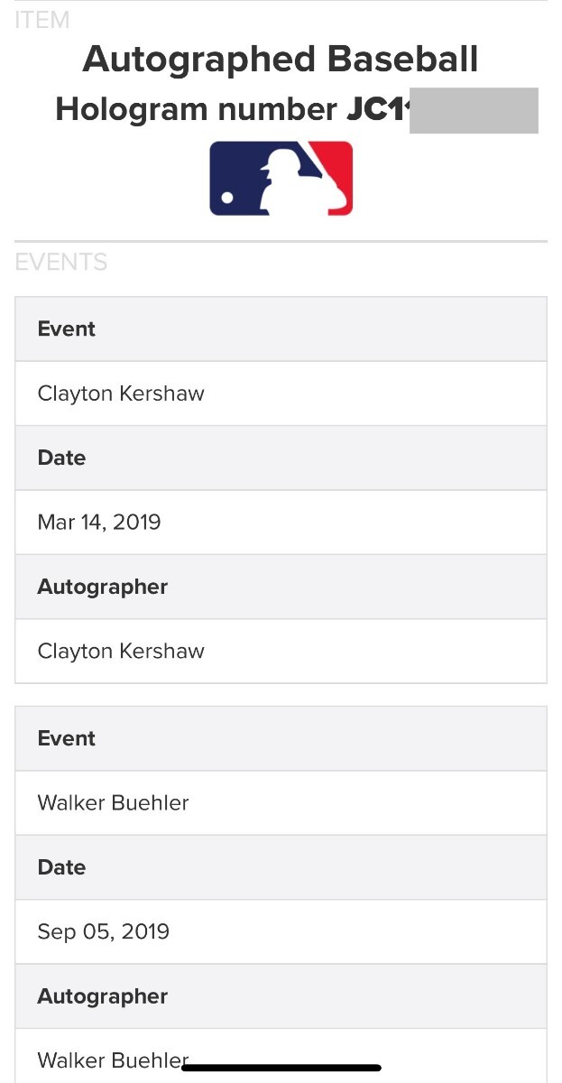Select Clayton Kershaw under the Autographer header

(121, 652)
